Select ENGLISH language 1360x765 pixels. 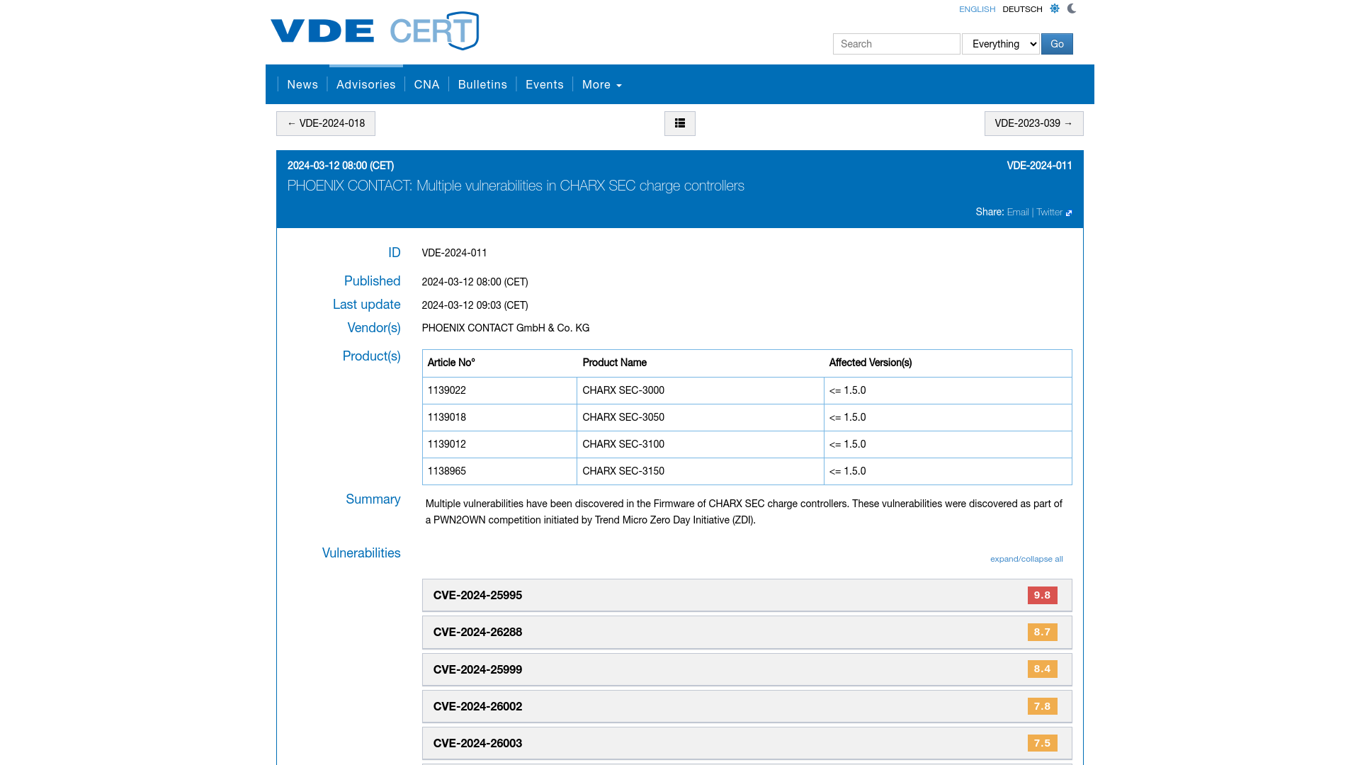[x=977, y=9]
